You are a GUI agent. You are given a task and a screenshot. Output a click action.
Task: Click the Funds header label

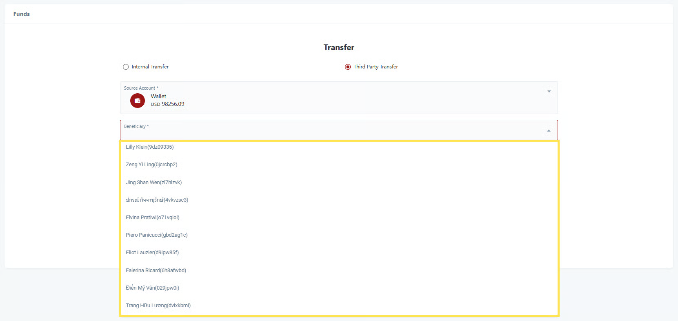(x=22, y=14)
